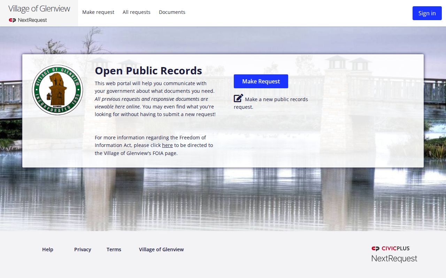This screenshot has width=446, height=278.
Task: Click the NextRequest logo in header
Action: pyautogui.click(x=28, y=20)
